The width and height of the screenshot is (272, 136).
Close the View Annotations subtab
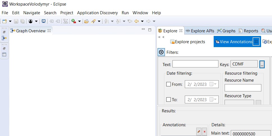[256, 42]
